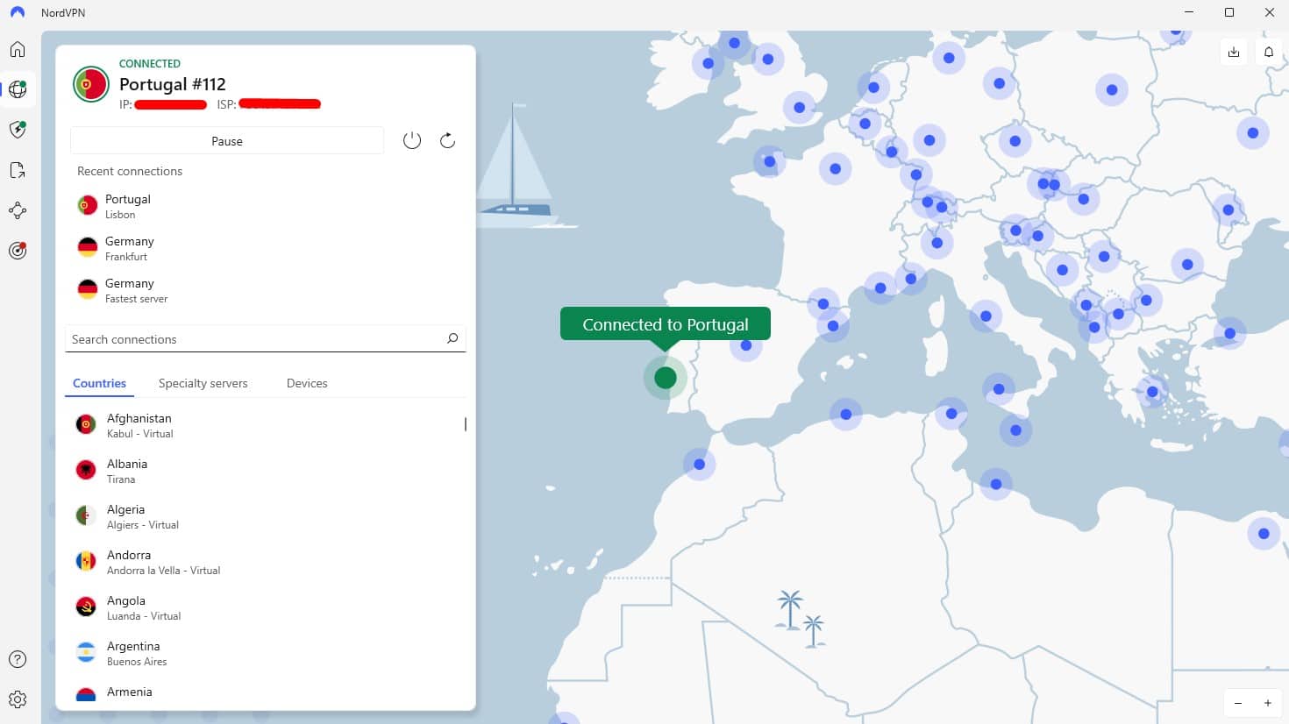Click the Recent connections heading
This screenshot has height=724, width=1289.
130,171
